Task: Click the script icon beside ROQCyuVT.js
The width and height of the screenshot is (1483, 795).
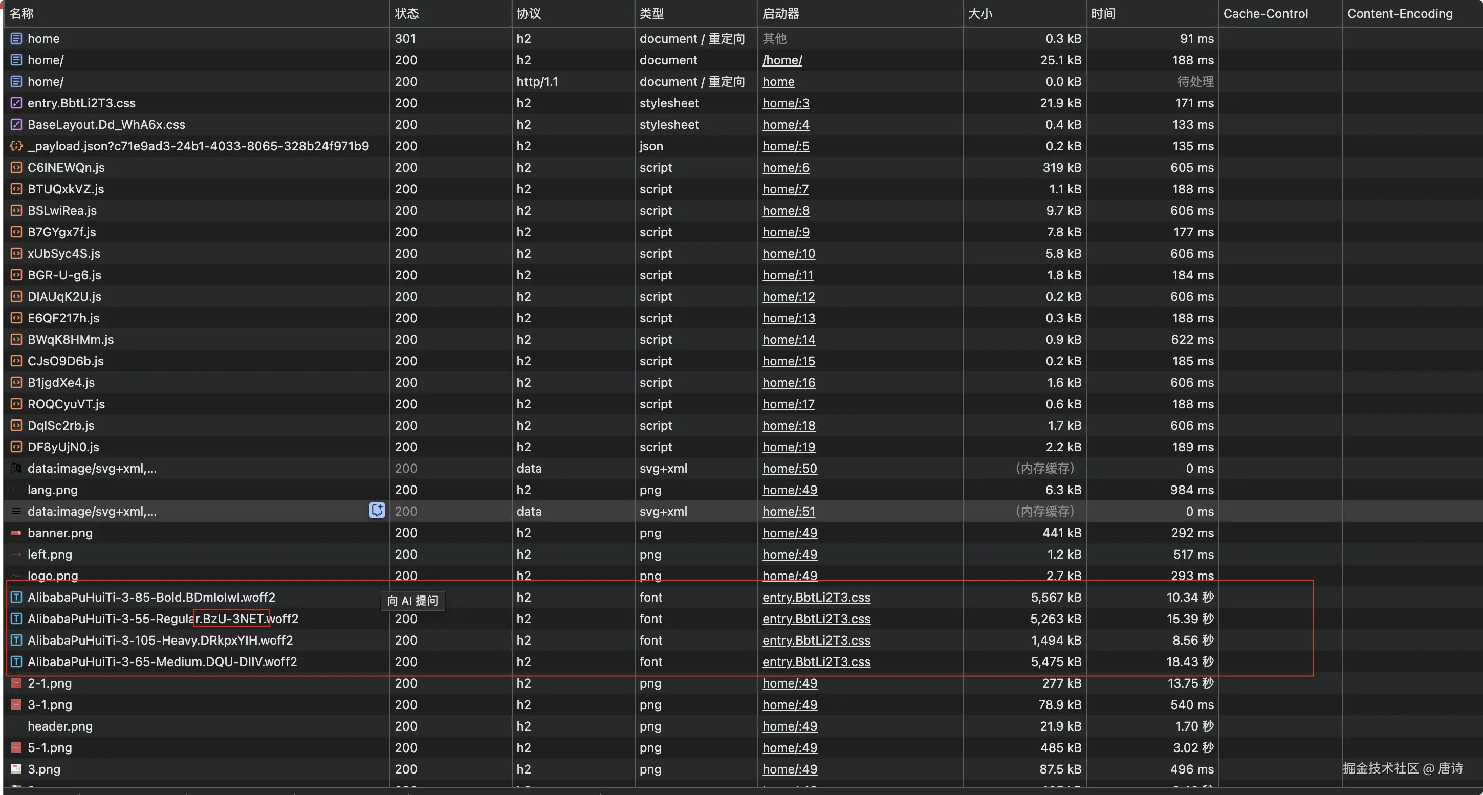Action: tap(16, 404)
